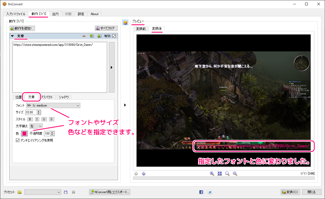
Task: Click the load preset folder icon
Action: click(20, 192)
